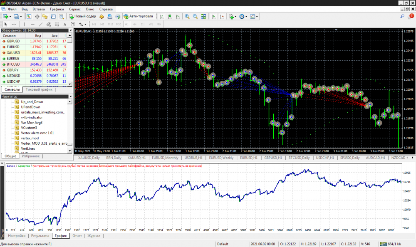Switch to the Результаты tab
Image resolution: width=416 pixels, height=247 pixels.
click(40, 236)
